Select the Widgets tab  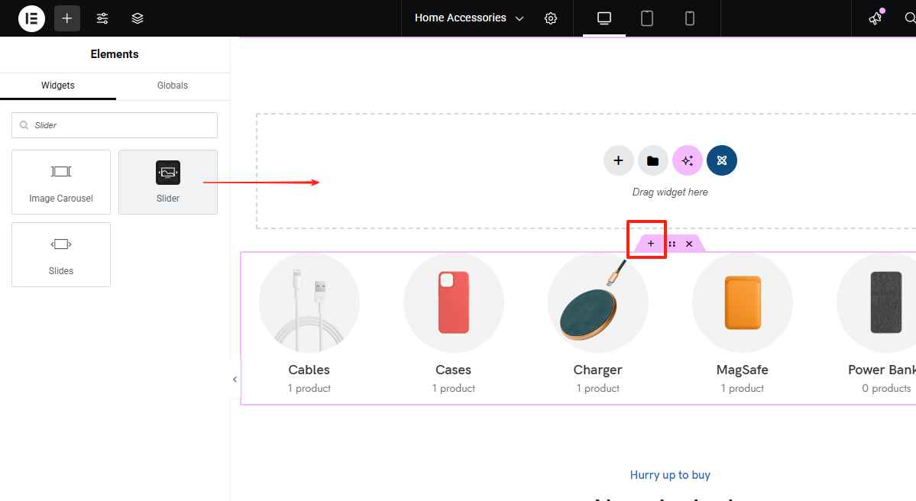[x=58, y=86]
